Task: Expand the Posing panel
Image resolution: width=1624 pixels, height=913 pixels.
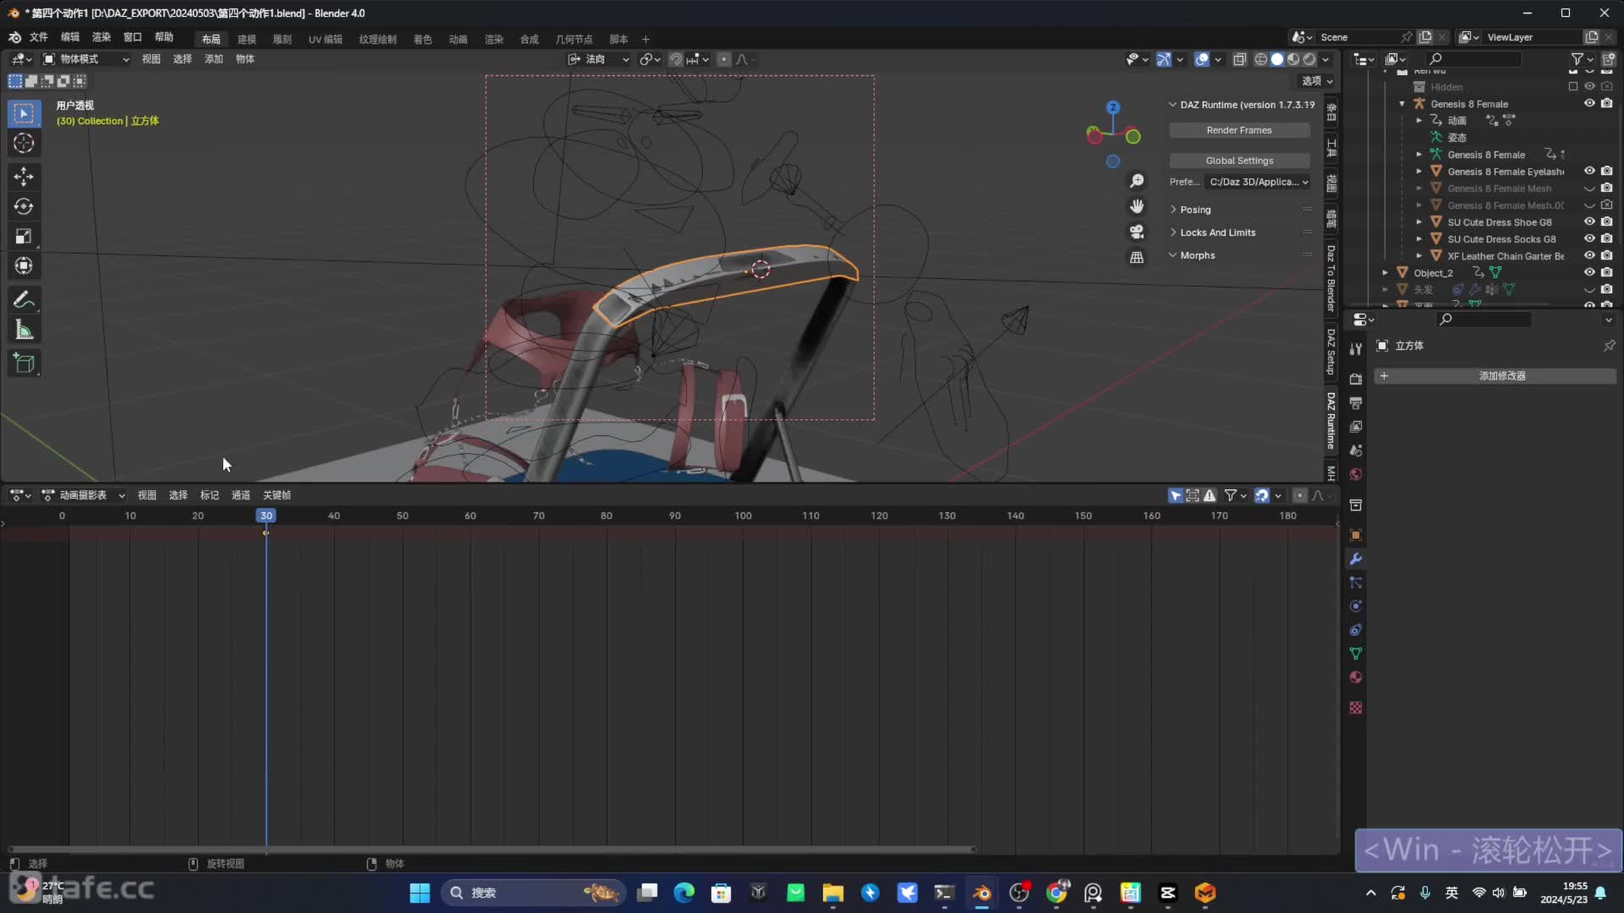Action: (x=1195, y=210)
